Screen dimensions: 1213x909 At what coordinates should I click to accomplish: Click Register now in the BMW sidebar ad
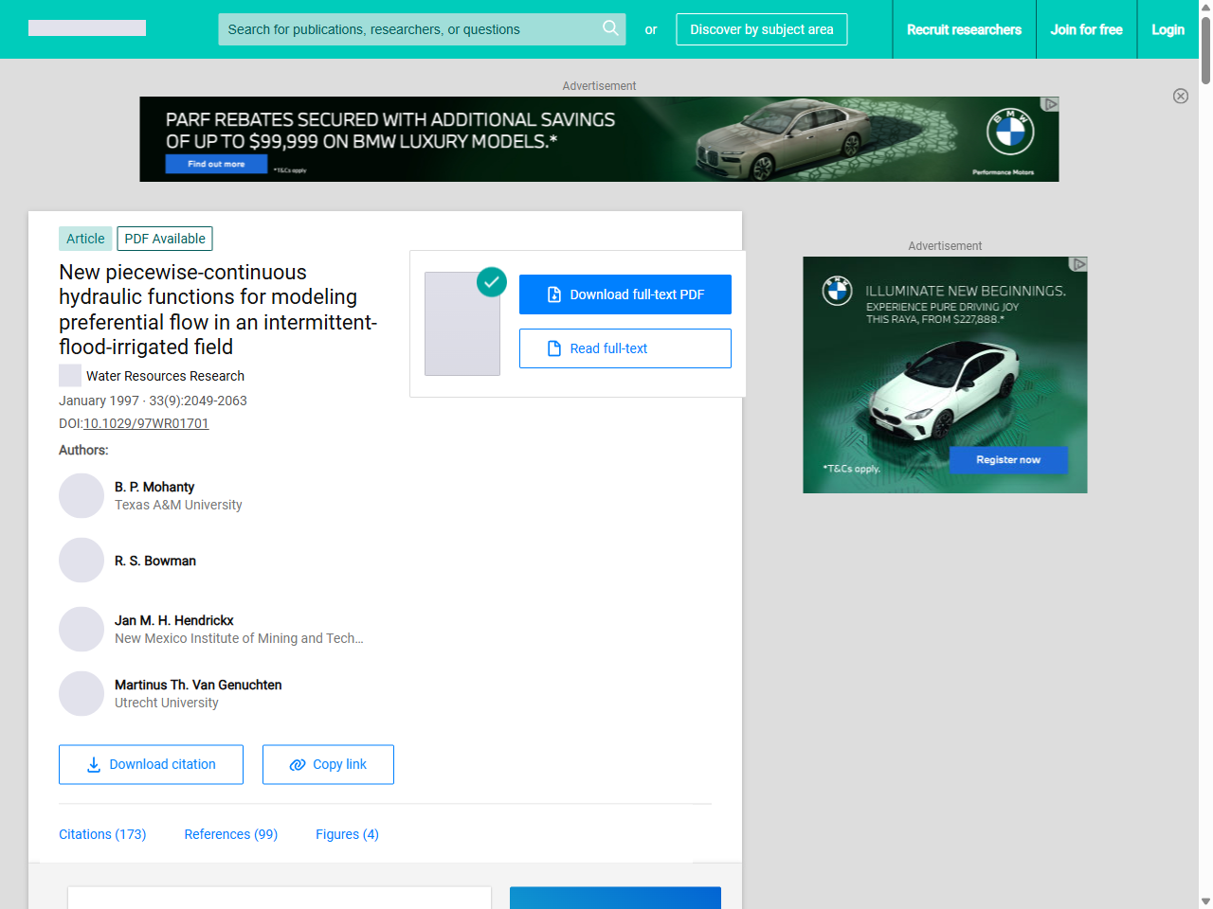(1008, 459)
